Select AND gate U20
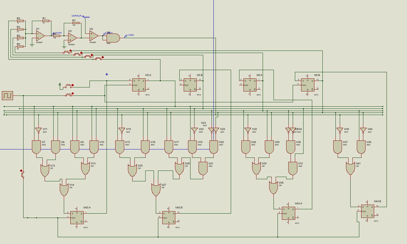Viewport: 407px width, 244px height. 214,147
